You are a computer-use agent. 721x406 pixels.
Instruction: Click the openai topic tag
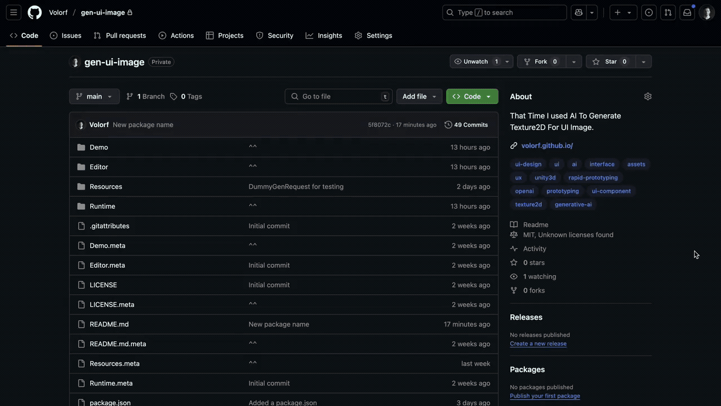point(524,191)
